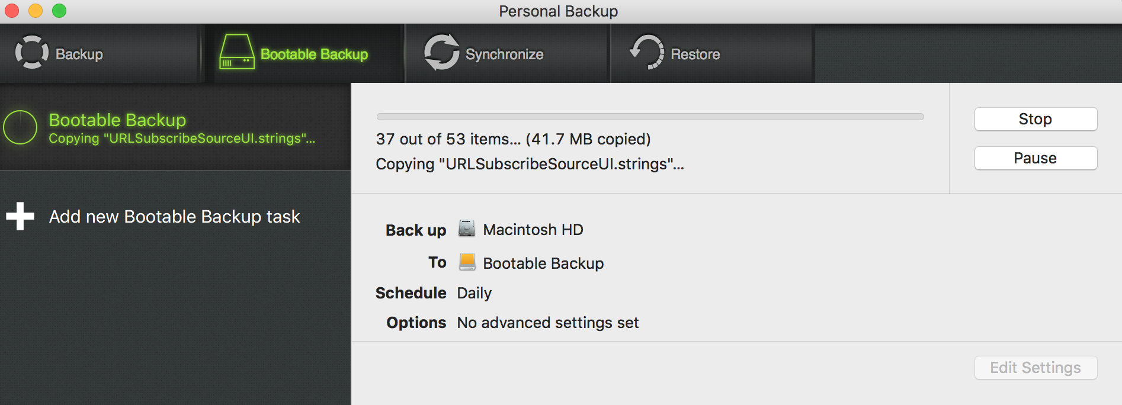Pause the backup in progress
This screenshot has width=1122, height=405.
click(x=1036, y=158)
